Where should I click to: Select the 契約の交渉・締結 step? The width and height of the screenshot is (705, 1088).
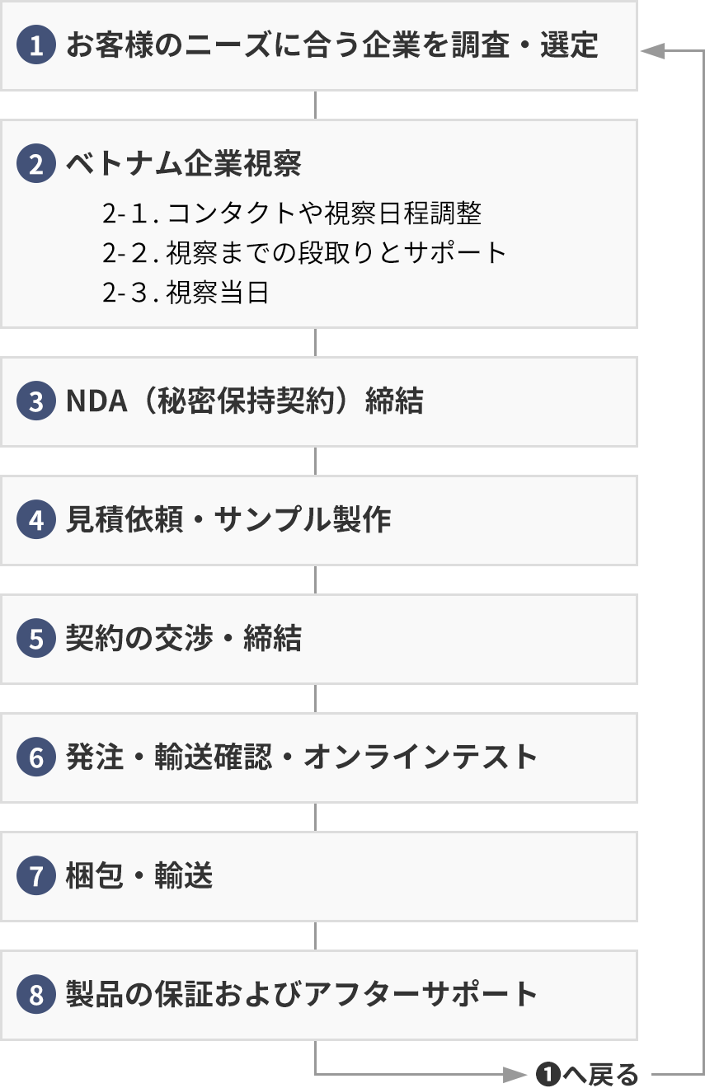[183, 639]
